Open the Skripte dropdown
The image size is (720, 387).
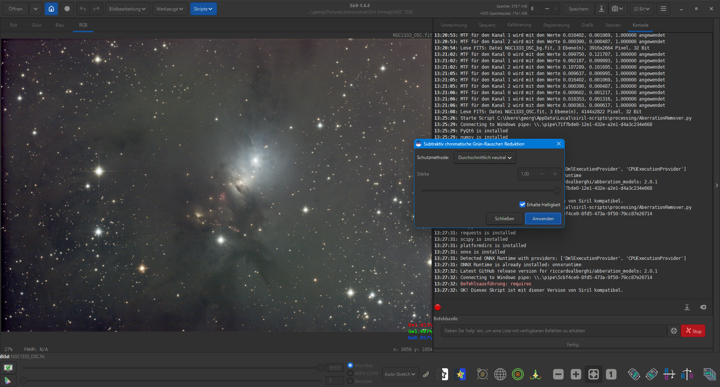[203, 9]
